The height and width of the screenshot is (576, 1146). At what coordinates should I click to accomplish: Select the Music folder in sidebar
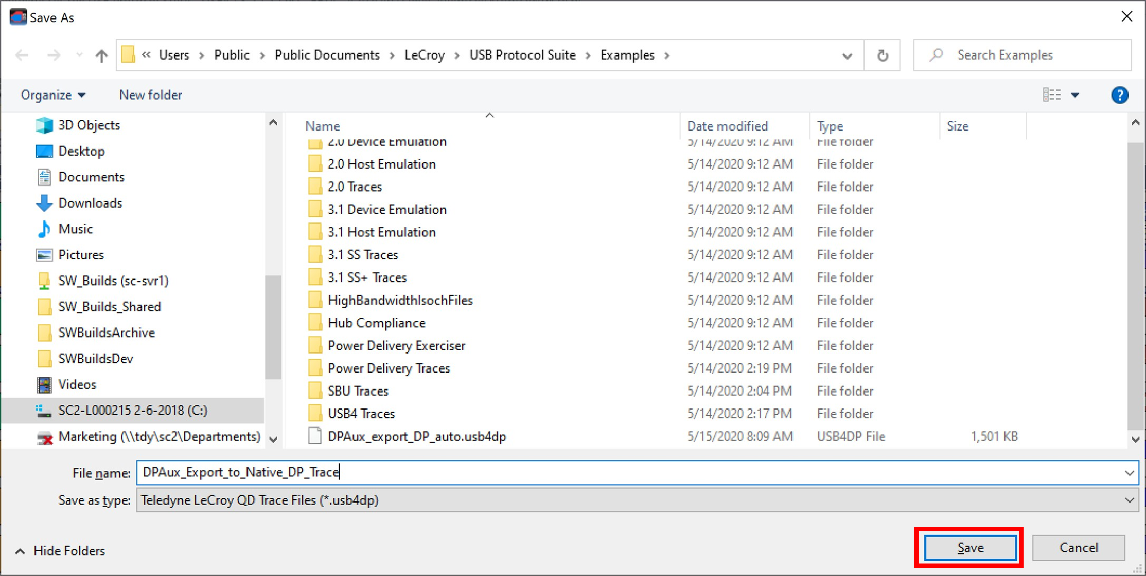click(x=75, y=229)
